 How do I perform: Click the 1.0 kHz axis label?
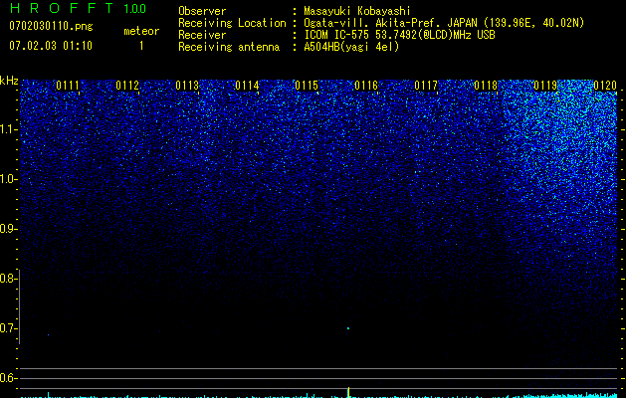tap(8, 179)
